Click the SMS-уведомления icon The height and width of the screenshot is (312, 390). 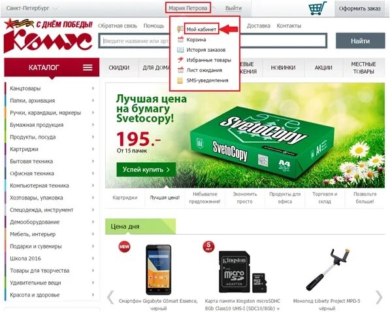pos(180,80)
